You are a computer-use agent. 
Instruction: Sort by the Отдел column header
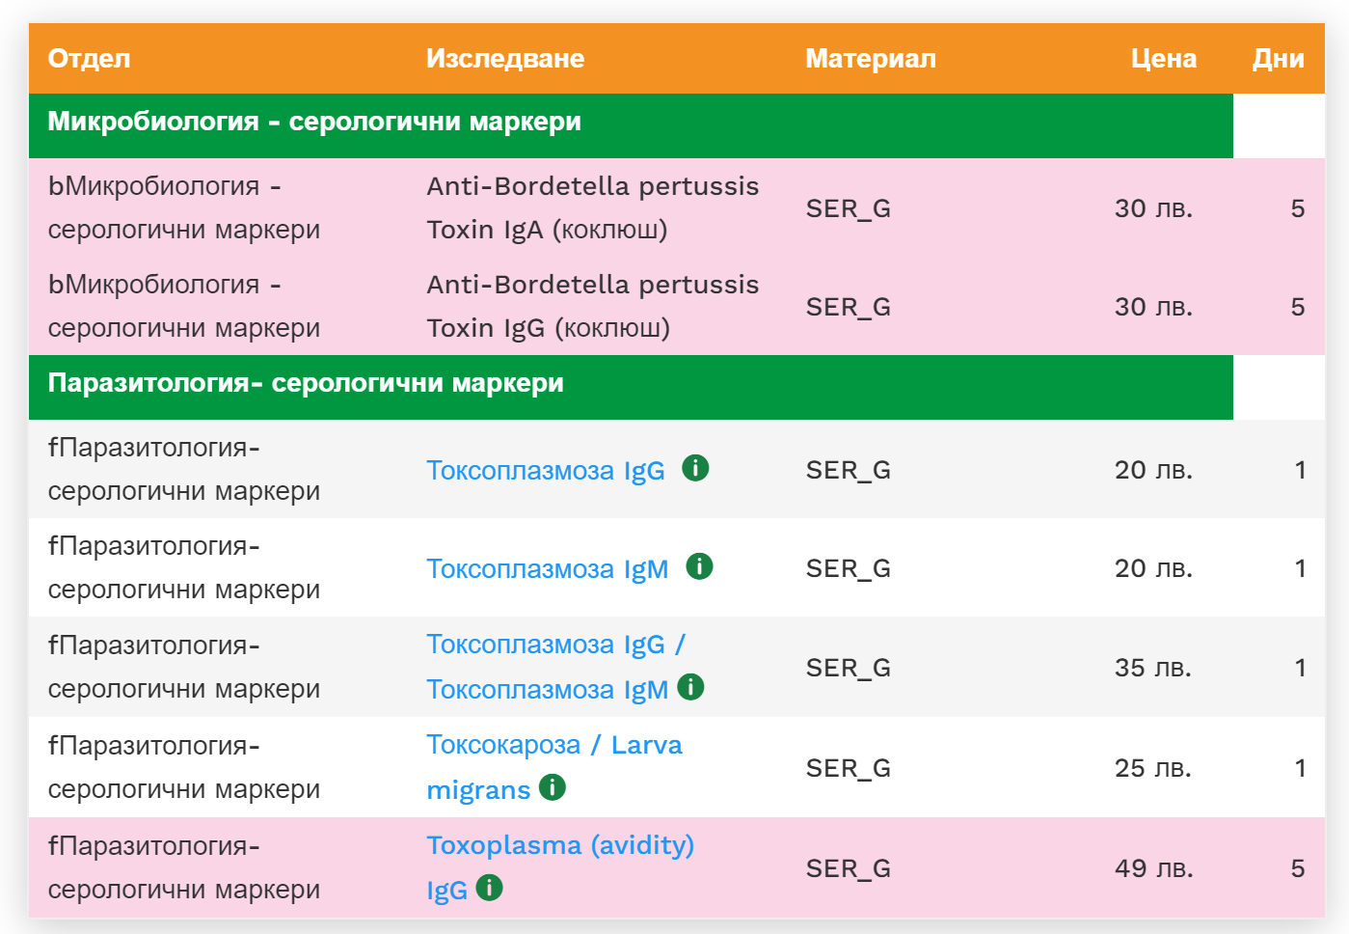click(x=89, y=59)
